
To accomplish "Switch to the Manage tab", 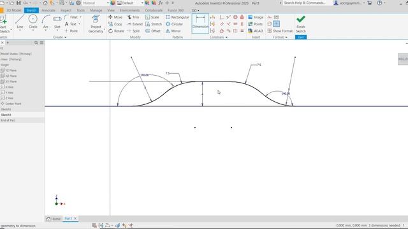I will tap(96, 10).
